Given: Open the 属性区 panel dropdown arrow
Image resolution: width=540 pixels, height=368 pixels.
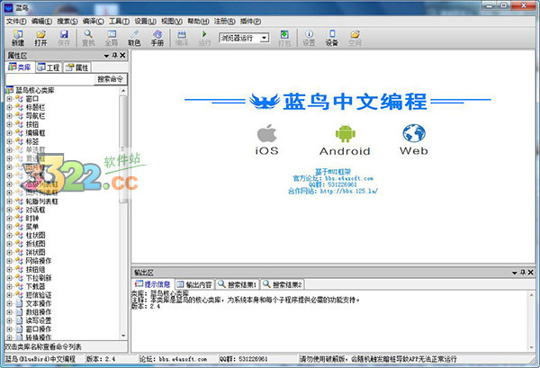Looking at the screenshot, I should [106, 56].
